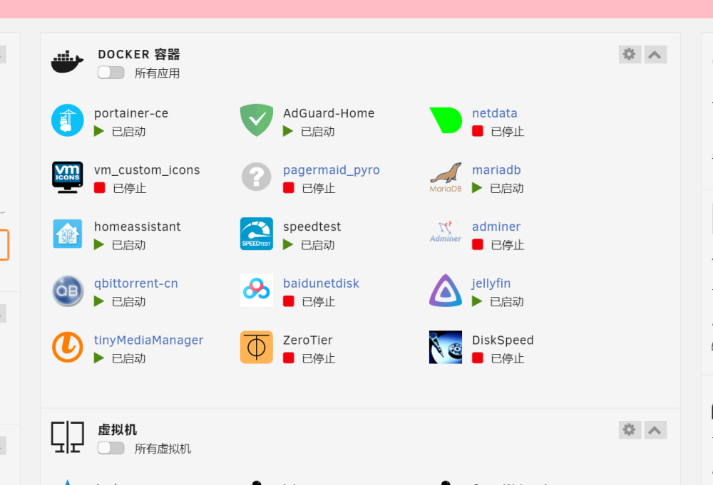Select the qbittorrent-cn QB icon

pos(67,291)
